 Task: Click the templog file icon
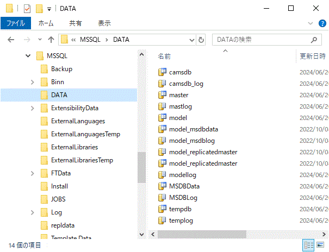click(162, 220)
